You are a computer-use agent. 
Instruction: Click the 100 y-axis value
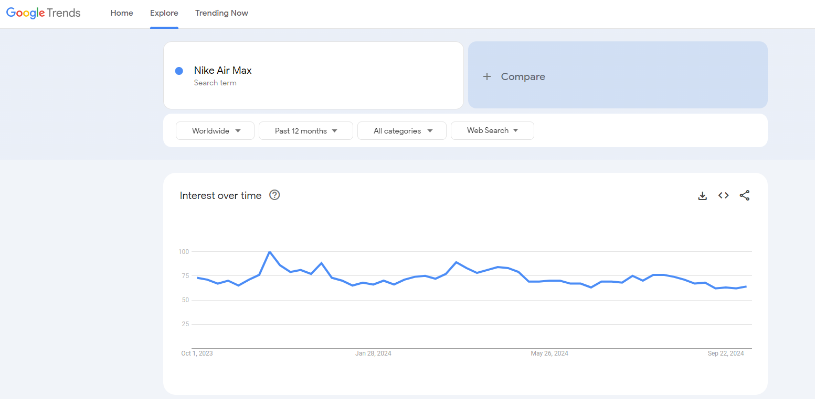click(183, 252)
